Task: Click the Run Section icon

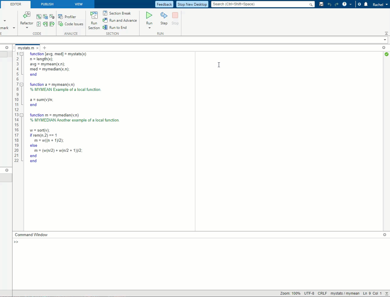Action: [x=94, y=15]
